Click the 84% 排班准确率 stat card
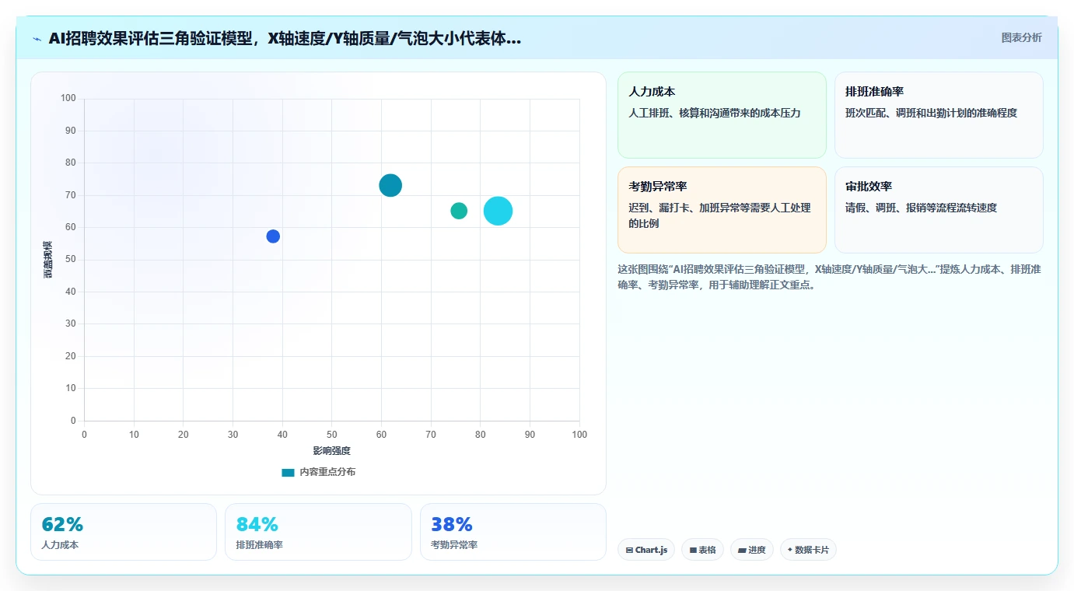This screenshot has height=591, width=1074. click(318, 532)
